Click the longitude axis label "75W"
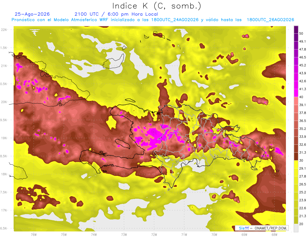308x238 pixels. click(64, 235)
